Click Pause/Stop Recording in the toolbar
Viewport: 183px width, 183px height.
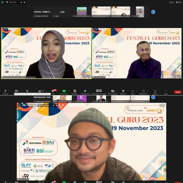point(99,92)
